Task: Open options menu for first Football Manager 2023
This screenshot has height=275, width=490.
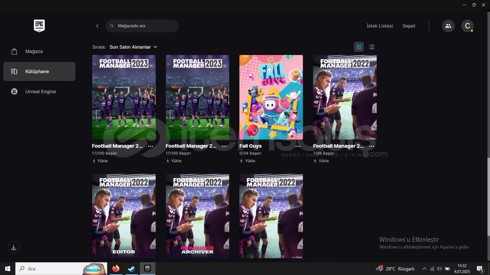Action: coord(150,146)
